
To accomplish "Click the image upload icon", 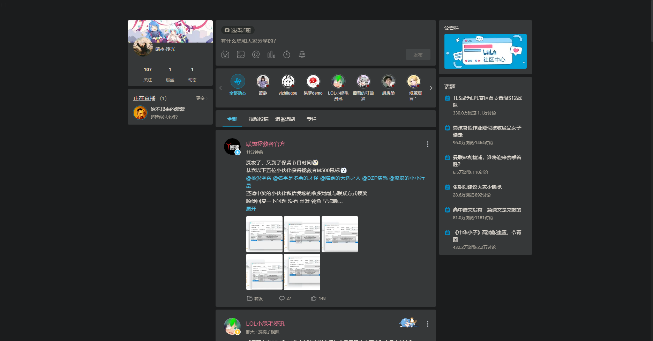I will pos(241,54).
